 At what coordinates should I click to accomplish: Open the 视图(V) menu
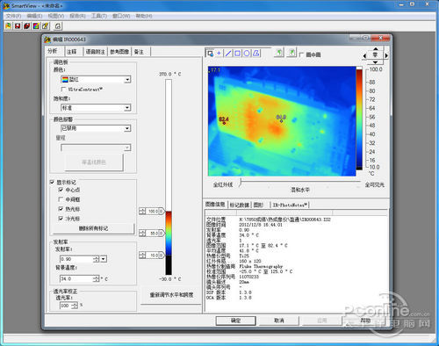pos(56,16)
